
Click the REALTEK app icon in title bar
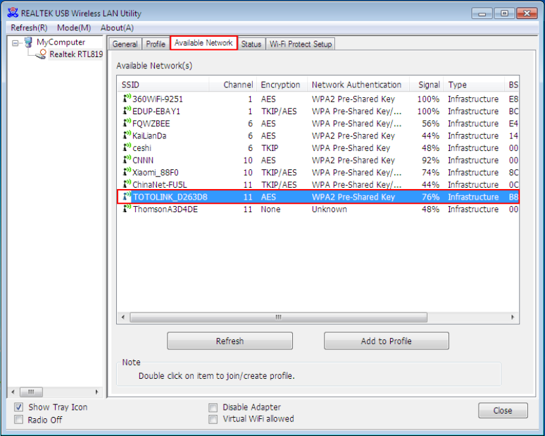(13, 13)
